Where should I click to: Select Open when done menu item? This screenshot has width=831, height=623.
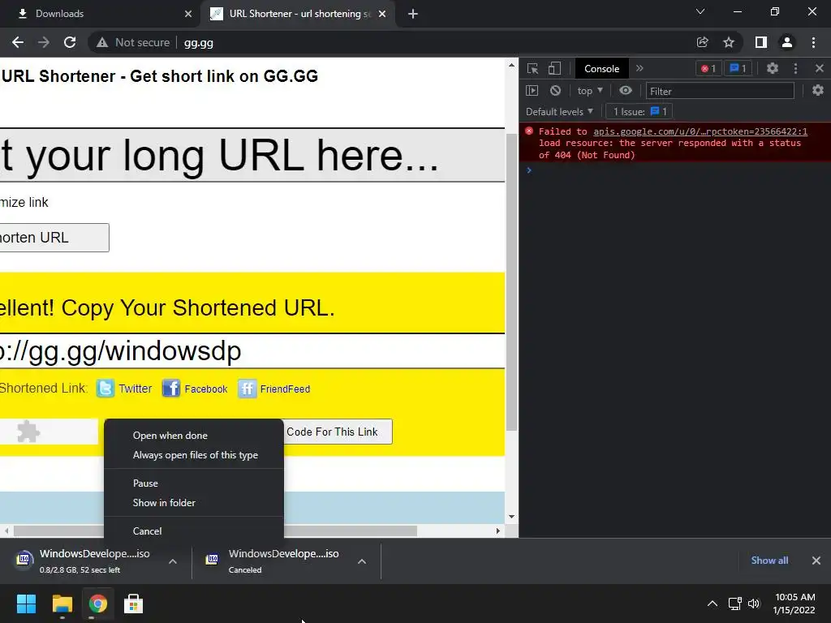click(x=194, y=436)
